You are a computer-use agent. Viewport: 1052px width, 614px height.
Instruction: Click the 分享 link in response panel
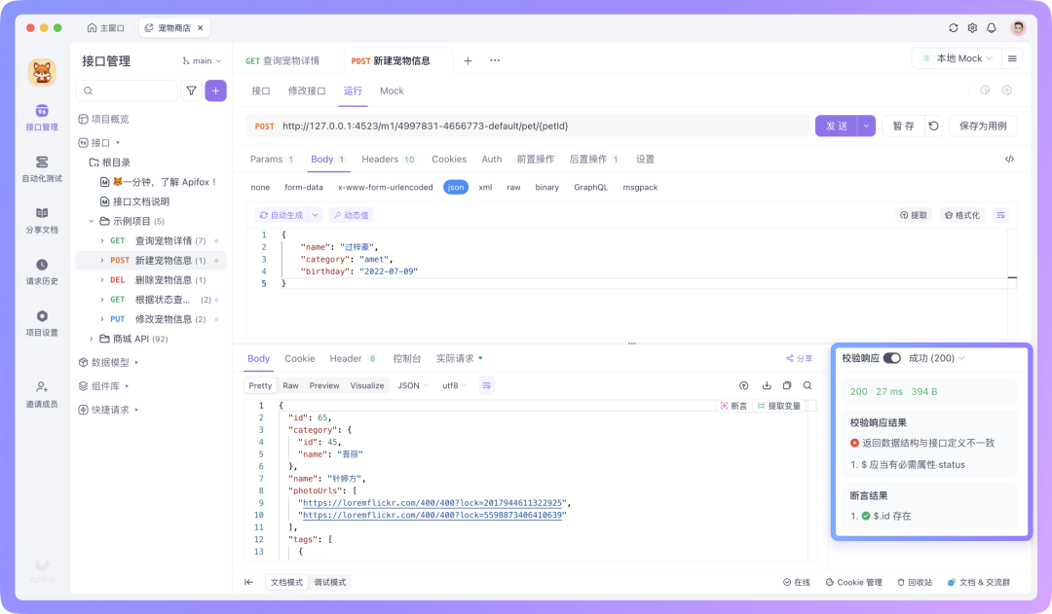click(x=799, y=359)
